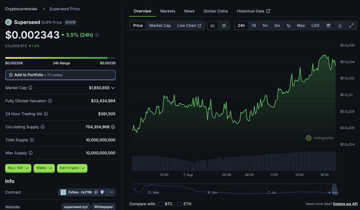Open the 24h price change info icon
The height and width of the screenshot is (210, 360).
click(x=97, y=35)
